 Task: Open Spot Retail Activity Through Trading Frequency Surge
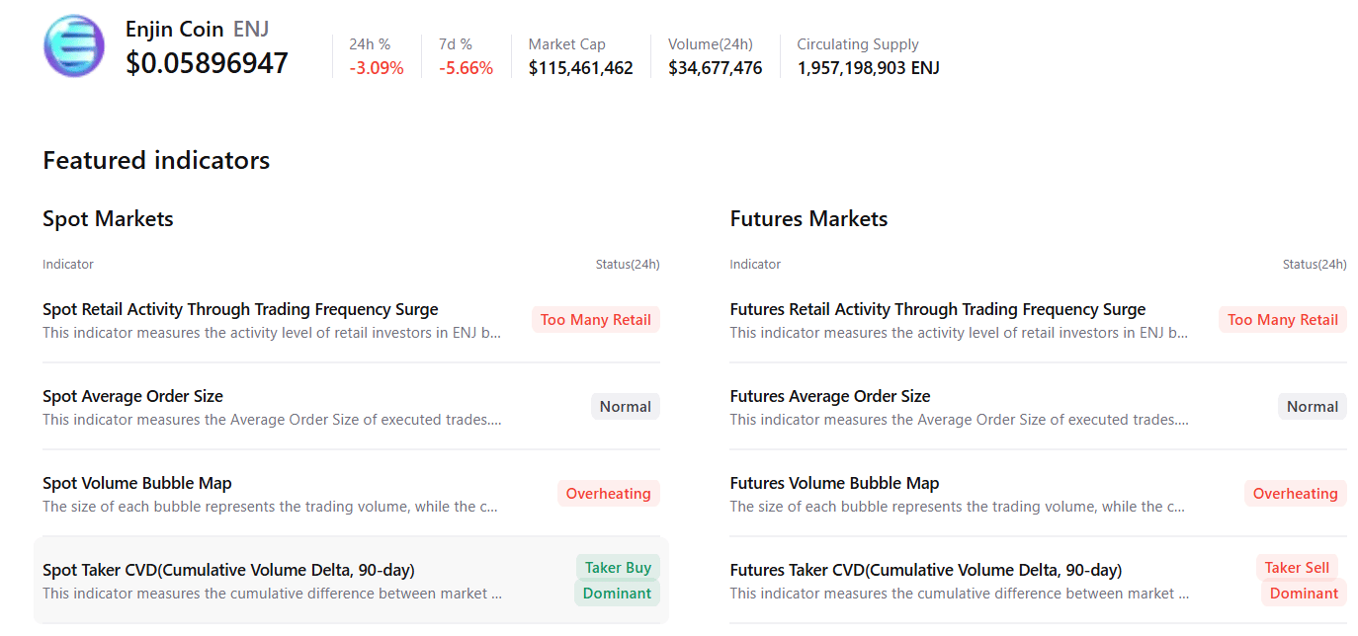pos(240,310)
